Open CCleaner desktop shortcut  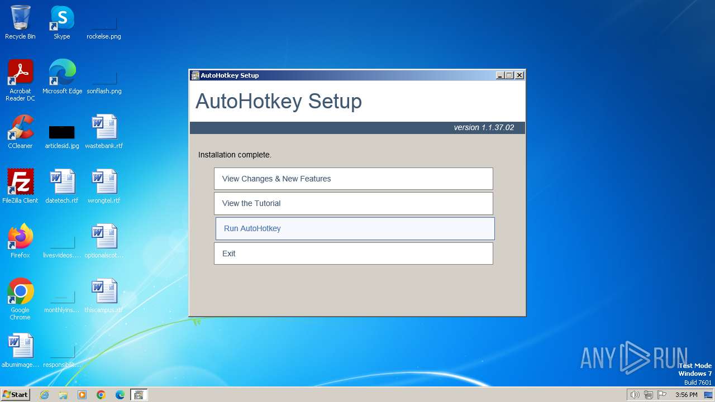pos(20,132)
